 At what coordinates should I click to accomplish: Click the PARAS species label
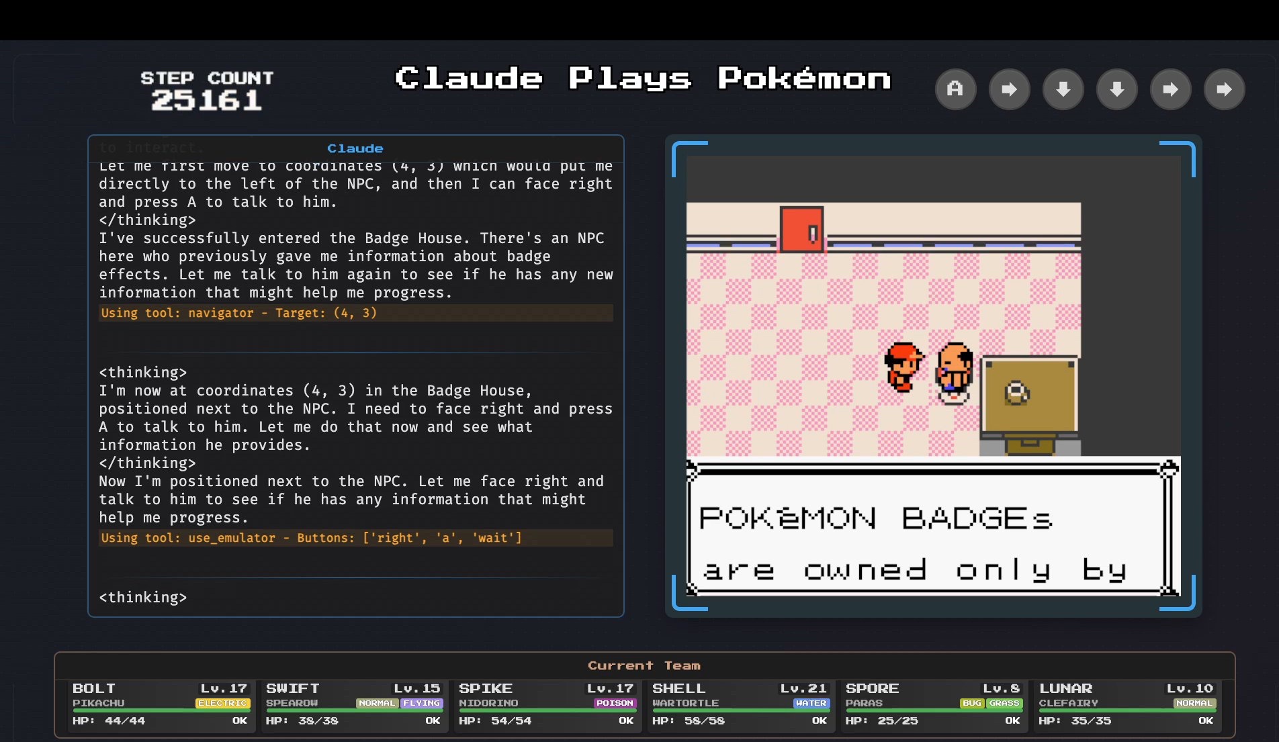pos(864,703)
